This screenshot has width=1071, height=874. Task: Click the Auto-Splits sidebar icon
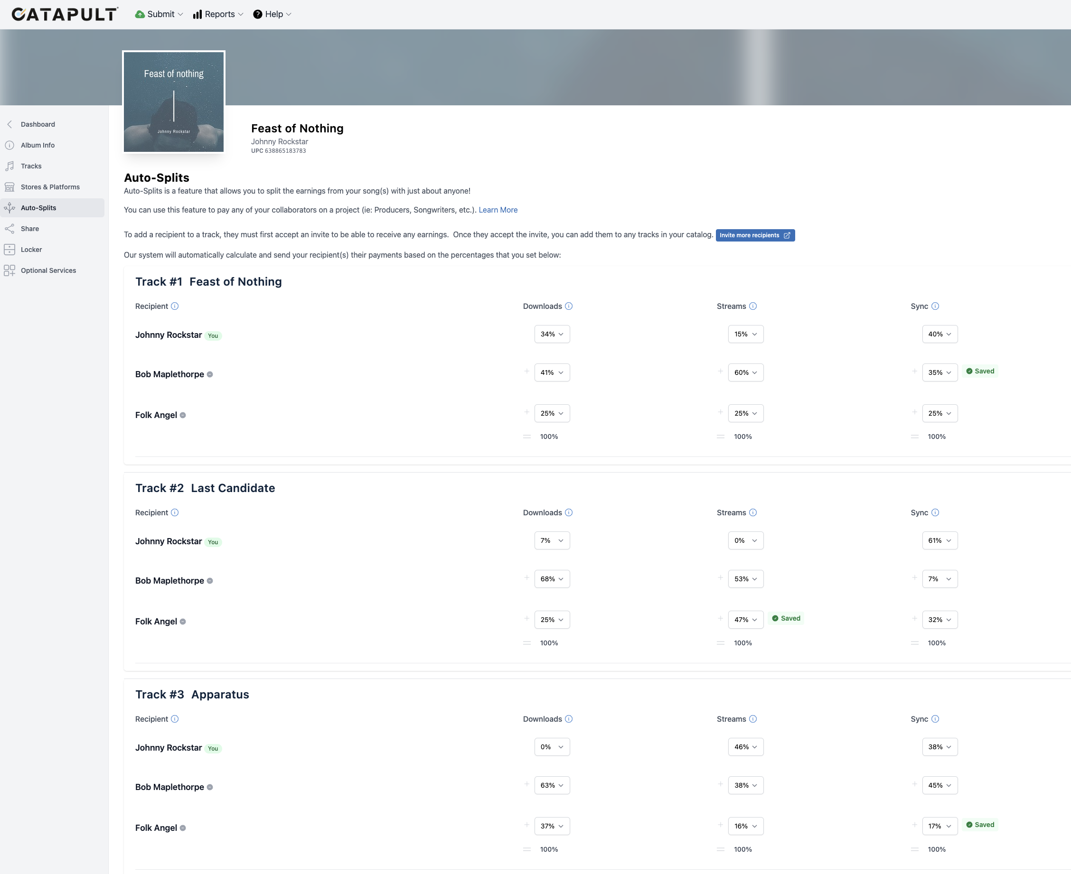point(9,208)
